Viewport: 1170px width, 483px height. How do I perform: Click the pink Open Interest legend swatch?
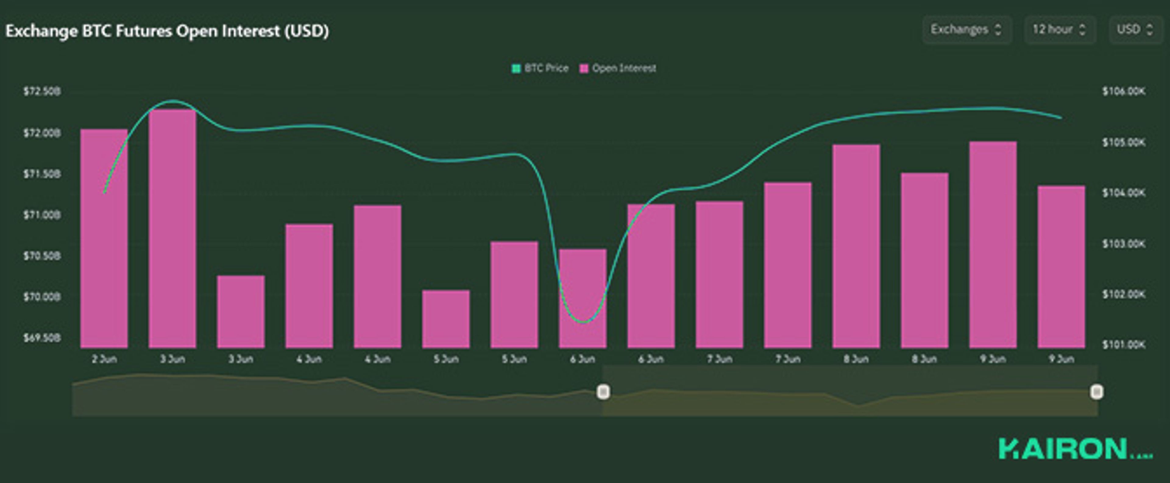point(584,69)
